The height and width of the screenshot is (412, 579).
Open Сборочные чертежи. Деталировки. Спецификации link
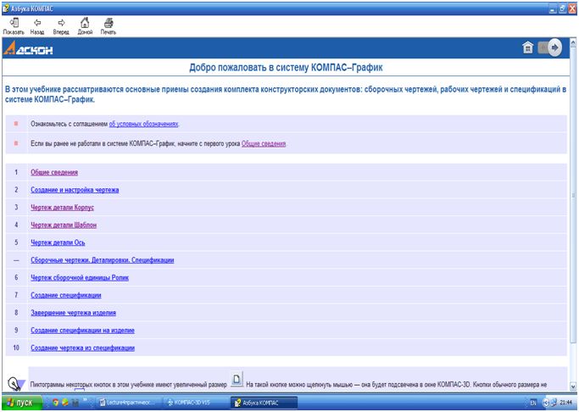click(103, 260)
